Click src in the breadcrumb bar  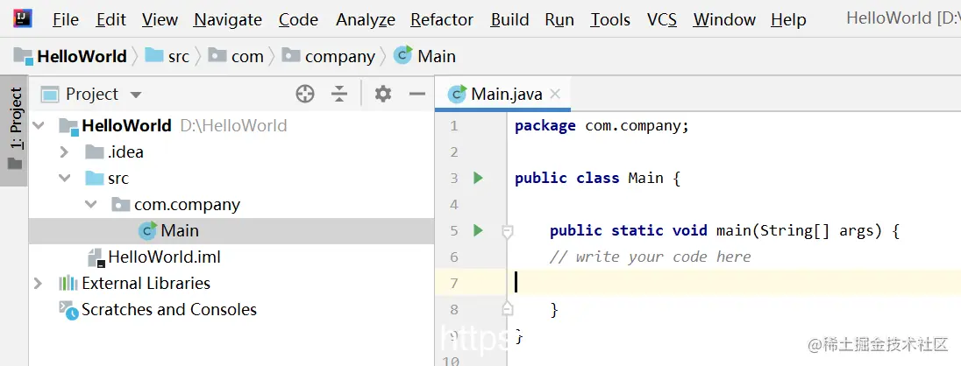167,56
